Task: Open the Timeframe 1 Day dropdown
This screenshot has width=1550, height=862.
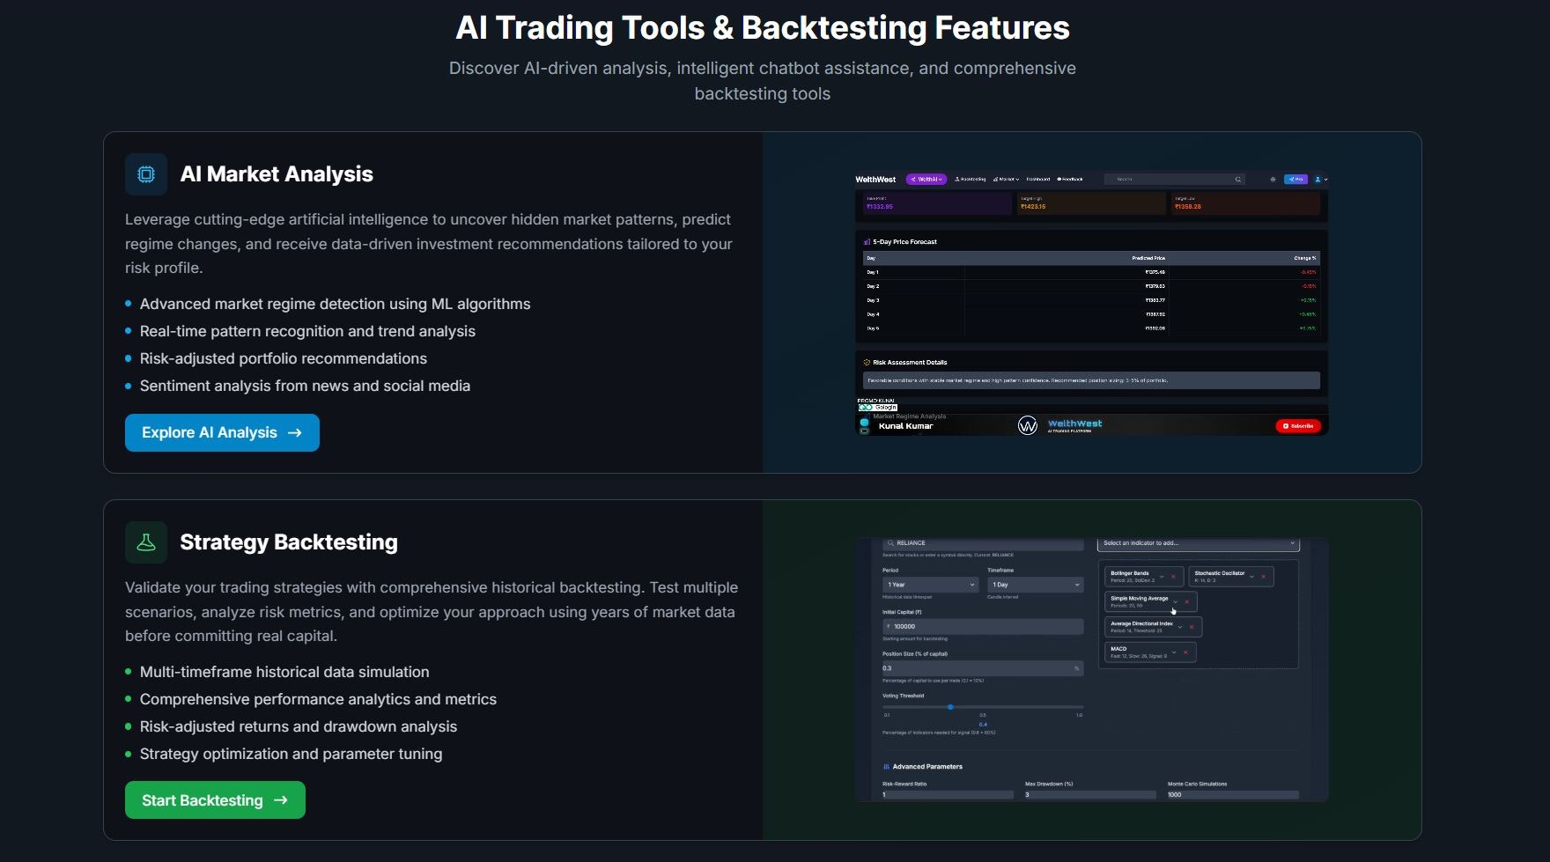Action: pos(1036,585)
